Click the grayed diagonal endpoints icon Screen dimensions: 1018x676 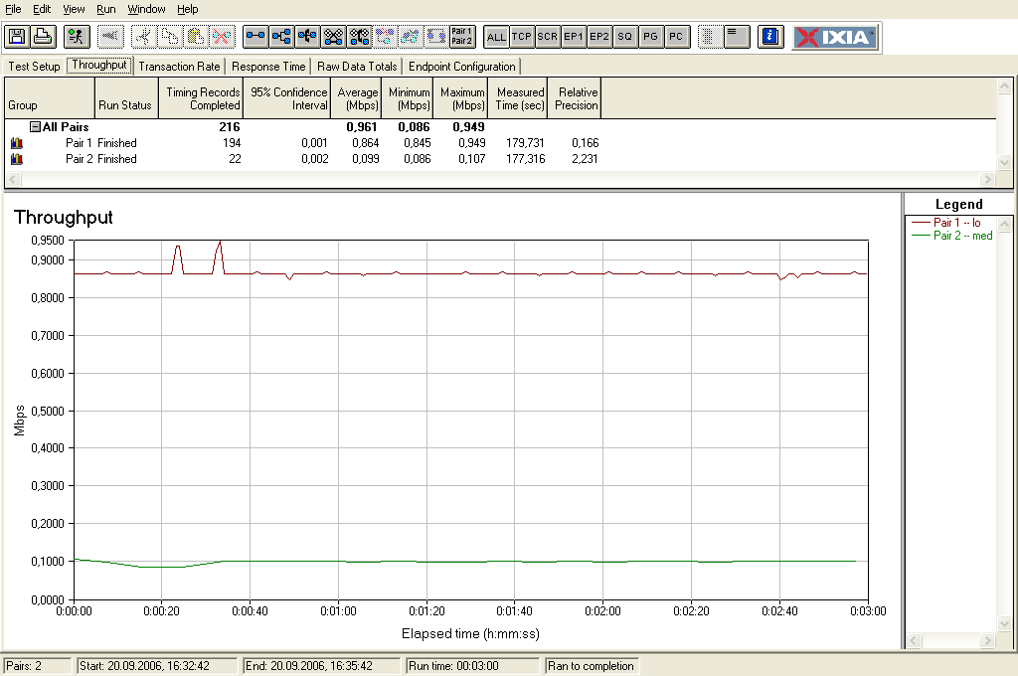pos(411,37)
